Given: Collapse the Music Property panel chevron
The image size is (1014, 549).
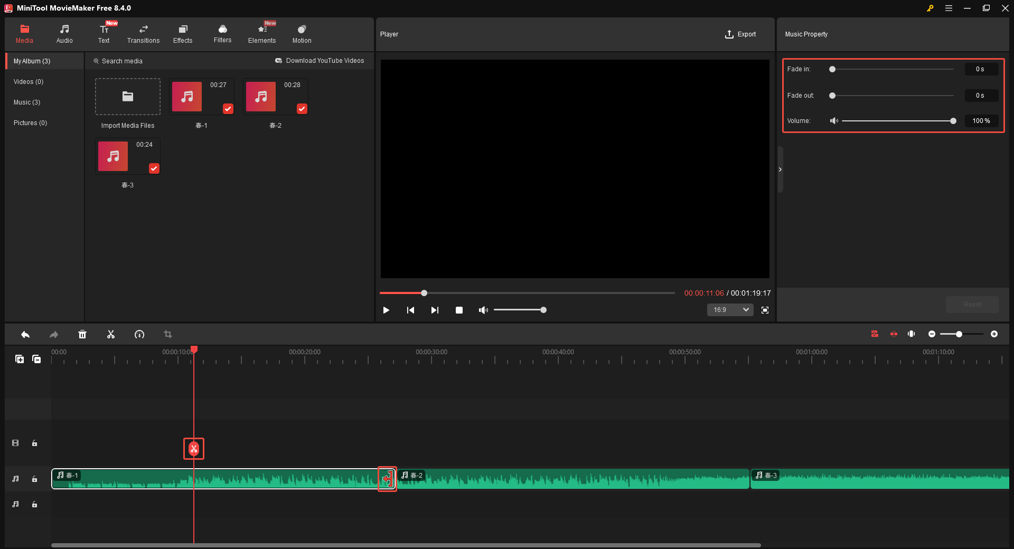Looking at the screenshot, I should (x=780, y=169).
